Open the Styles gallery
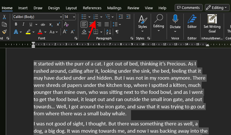Viewport: 231px width, 135px height. [143, 23]
